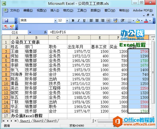
Task: Open the 文件(F) menu
Action: click(15, 10)
